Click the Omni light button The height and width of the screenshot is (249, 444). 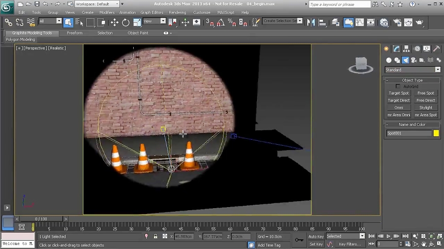[399, 108]
